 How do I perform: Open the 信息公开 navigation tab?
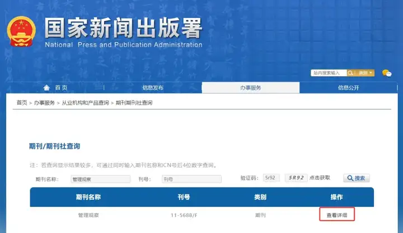click(348, 88)
